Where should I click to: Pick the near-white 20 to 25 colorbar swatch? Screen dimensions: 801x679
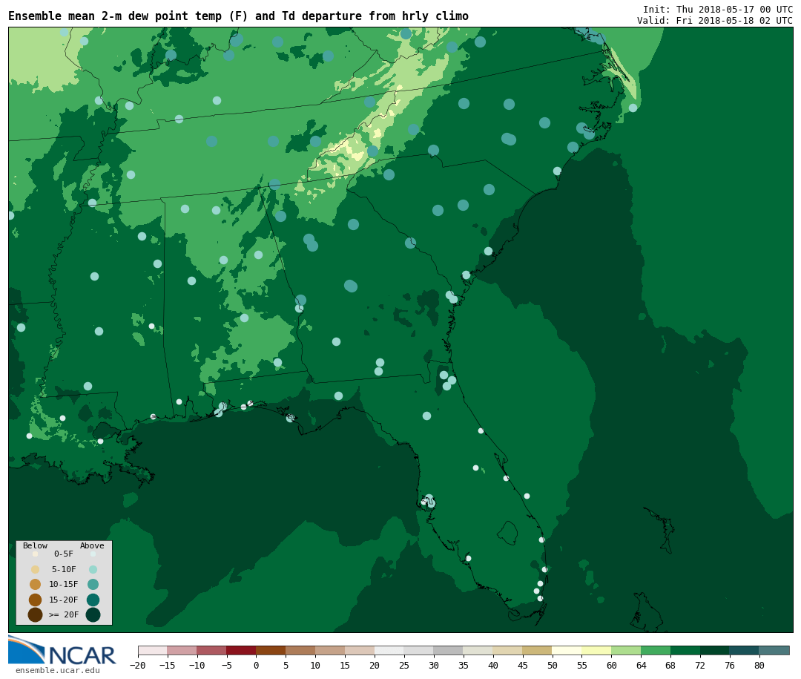390,650
